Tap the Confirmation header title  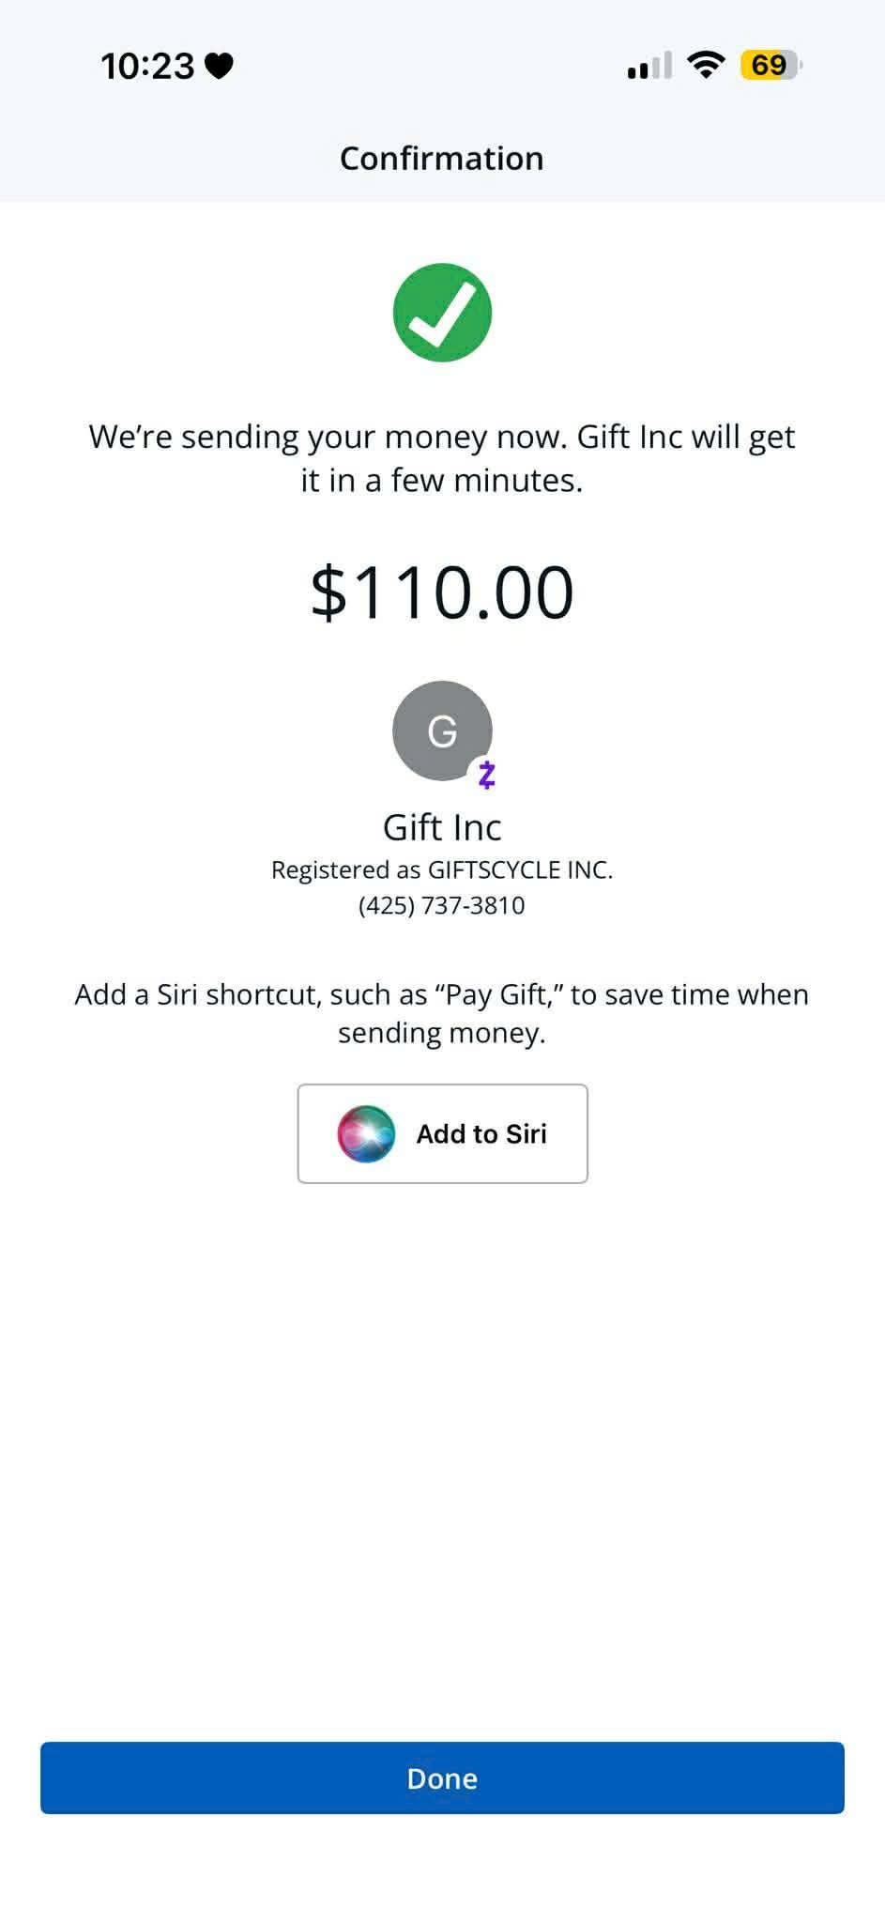click(442, 158)
